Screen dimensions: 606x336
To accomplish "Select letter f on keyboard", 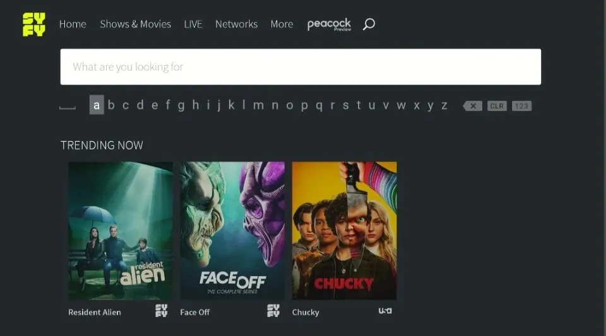I will 168,105.
